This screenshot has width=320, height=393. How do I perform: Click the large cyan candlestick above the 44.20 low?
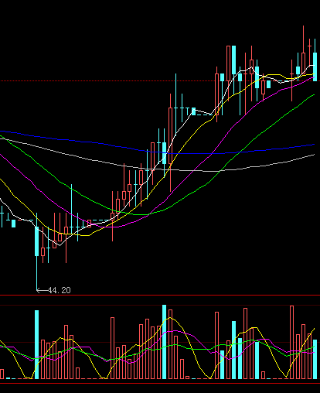click(x=36, y=241)
